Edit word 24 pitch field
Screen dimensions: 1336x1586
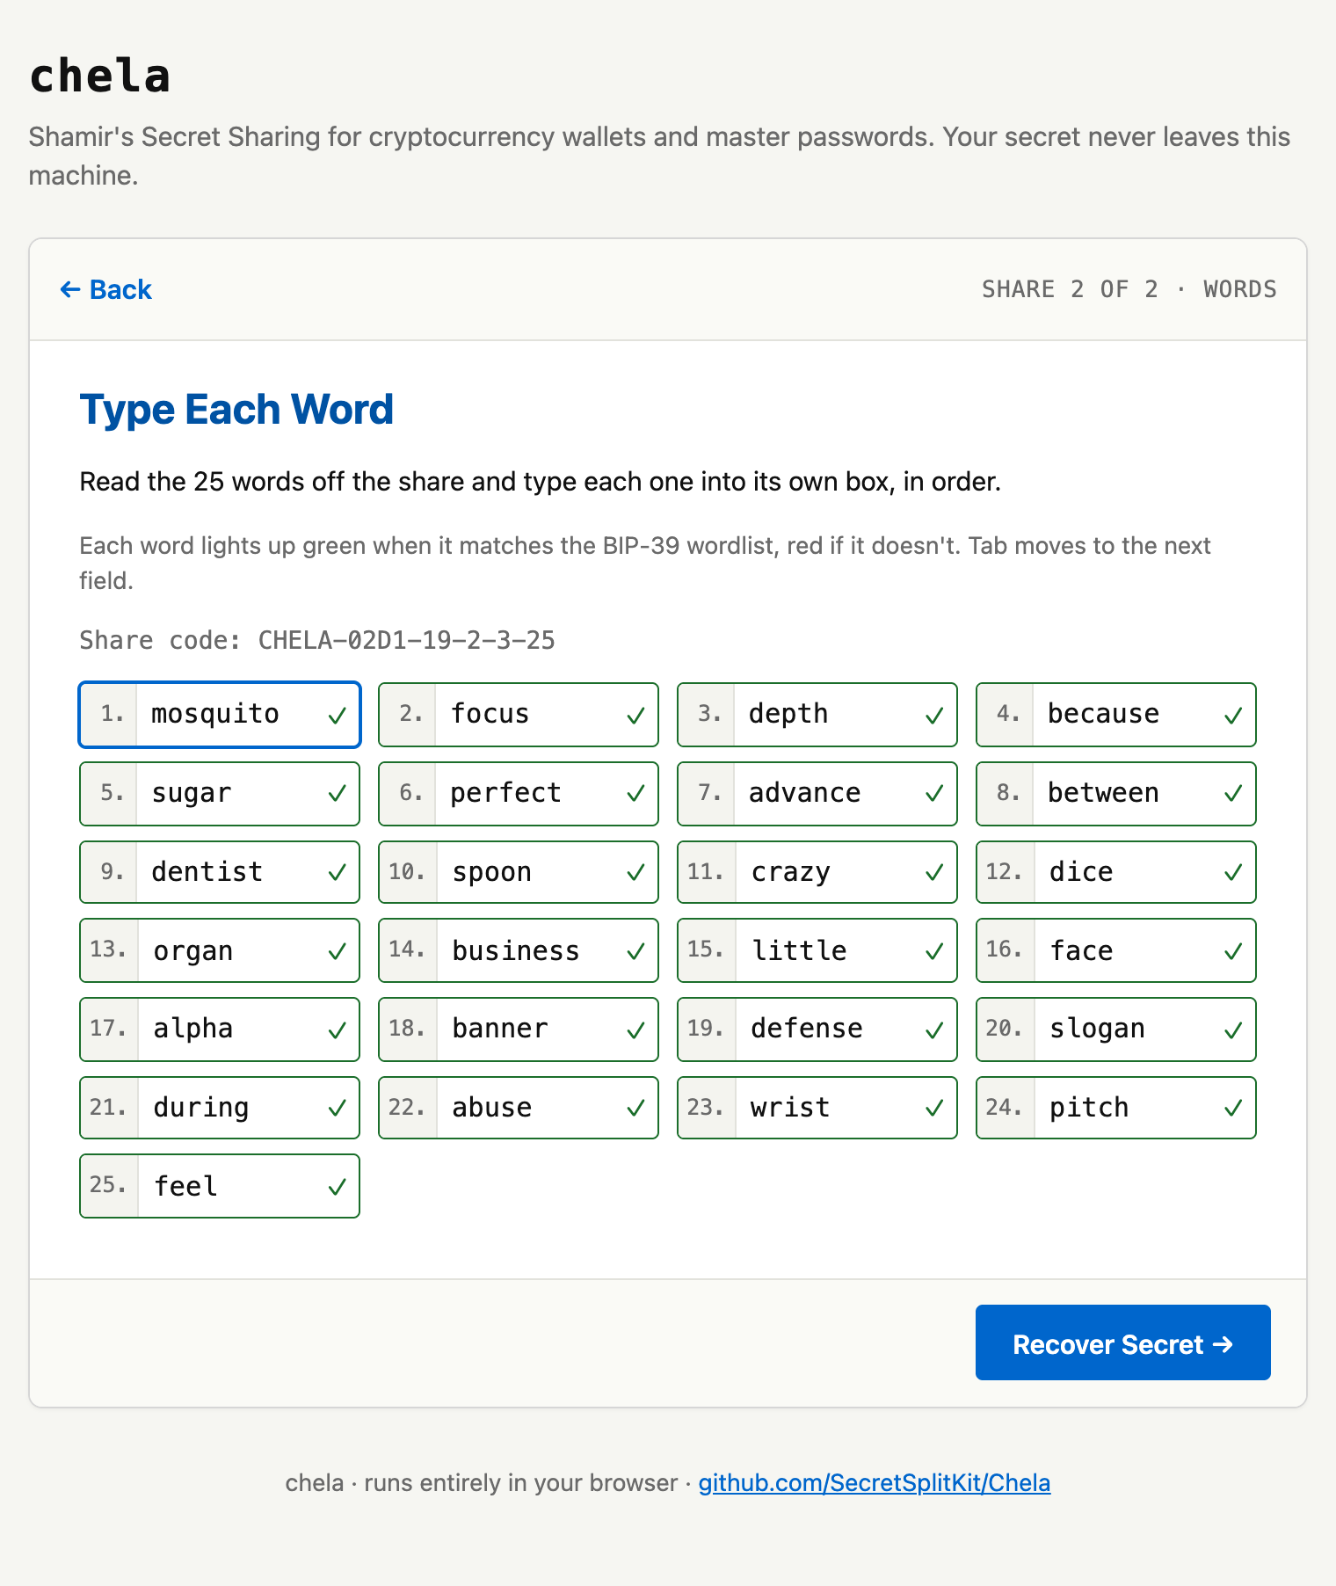pos(1116,1108)
